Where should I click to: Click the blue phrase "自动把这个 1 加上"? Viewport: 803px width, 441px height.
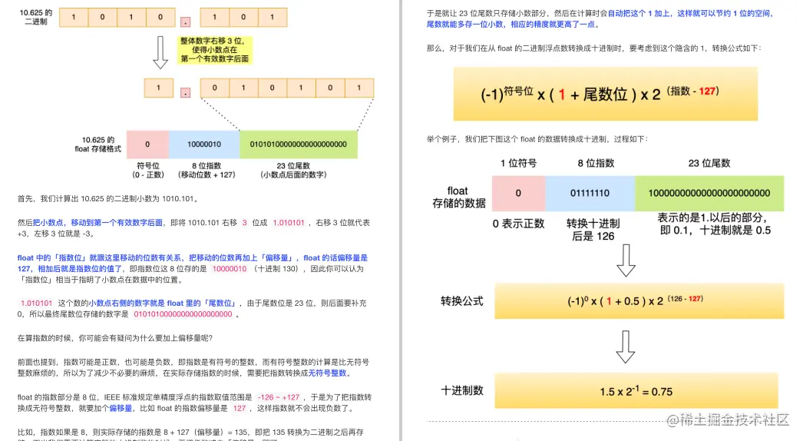point(639,13)
